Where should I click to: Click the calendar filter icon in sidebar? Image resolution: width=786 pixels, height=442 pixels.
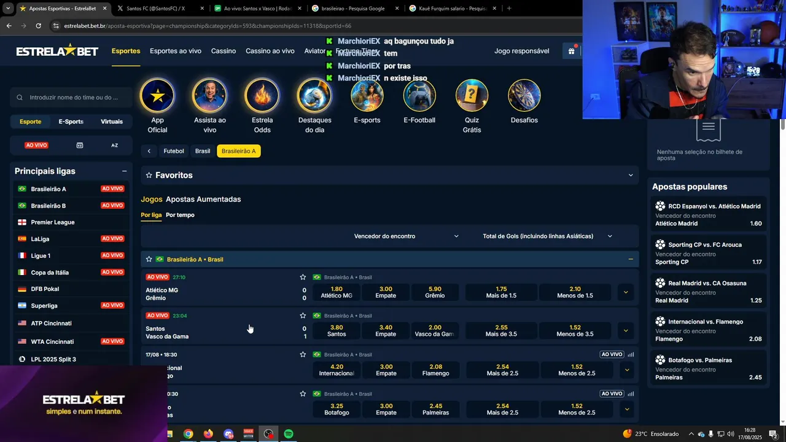tap(80, 145)
